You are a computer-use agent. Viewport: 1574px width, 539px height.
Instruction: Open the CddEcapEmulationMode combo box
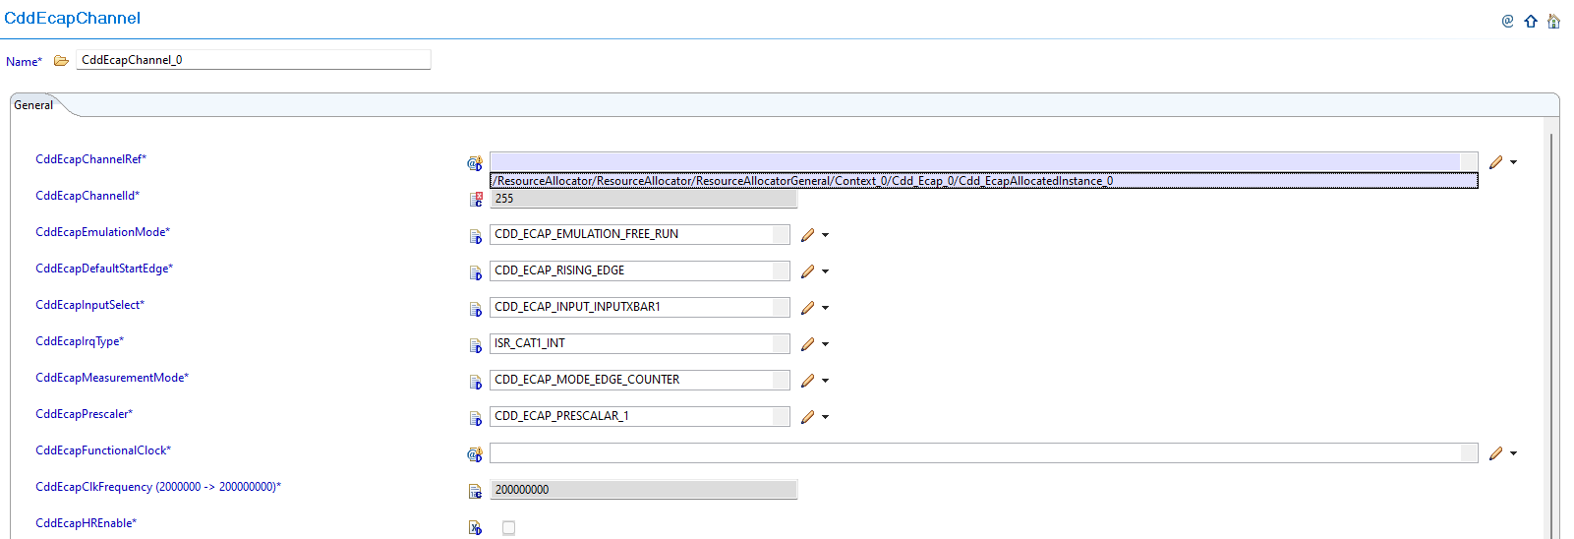pyautogui.click(x=781, y=234)
